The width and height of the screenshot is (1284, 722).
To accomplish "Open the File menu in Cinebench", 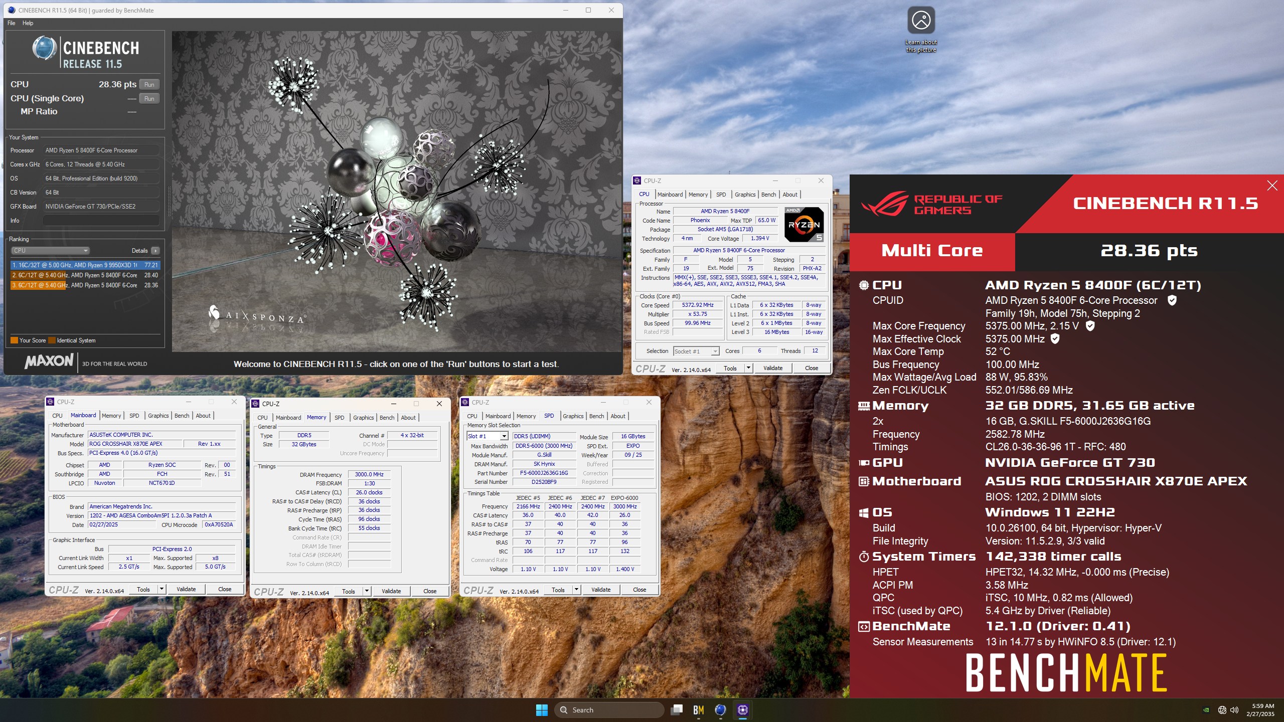I will pyautogui.click(x=11, y=23).
